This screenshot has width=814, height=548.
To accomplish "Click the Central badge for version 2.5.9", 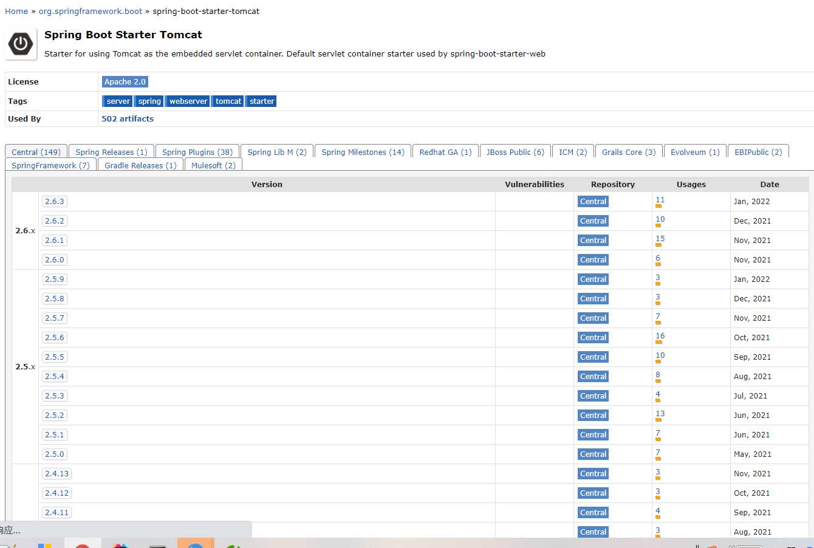I will 593,279.
